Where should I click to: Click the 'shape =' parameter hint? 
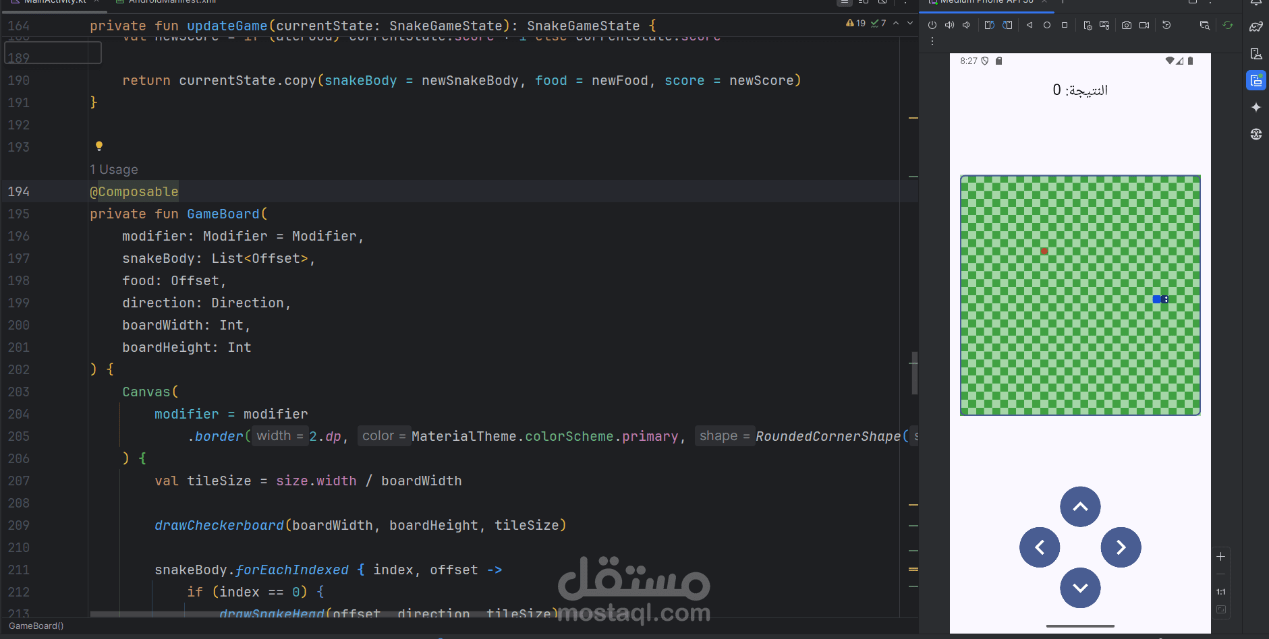click(724, 436)
